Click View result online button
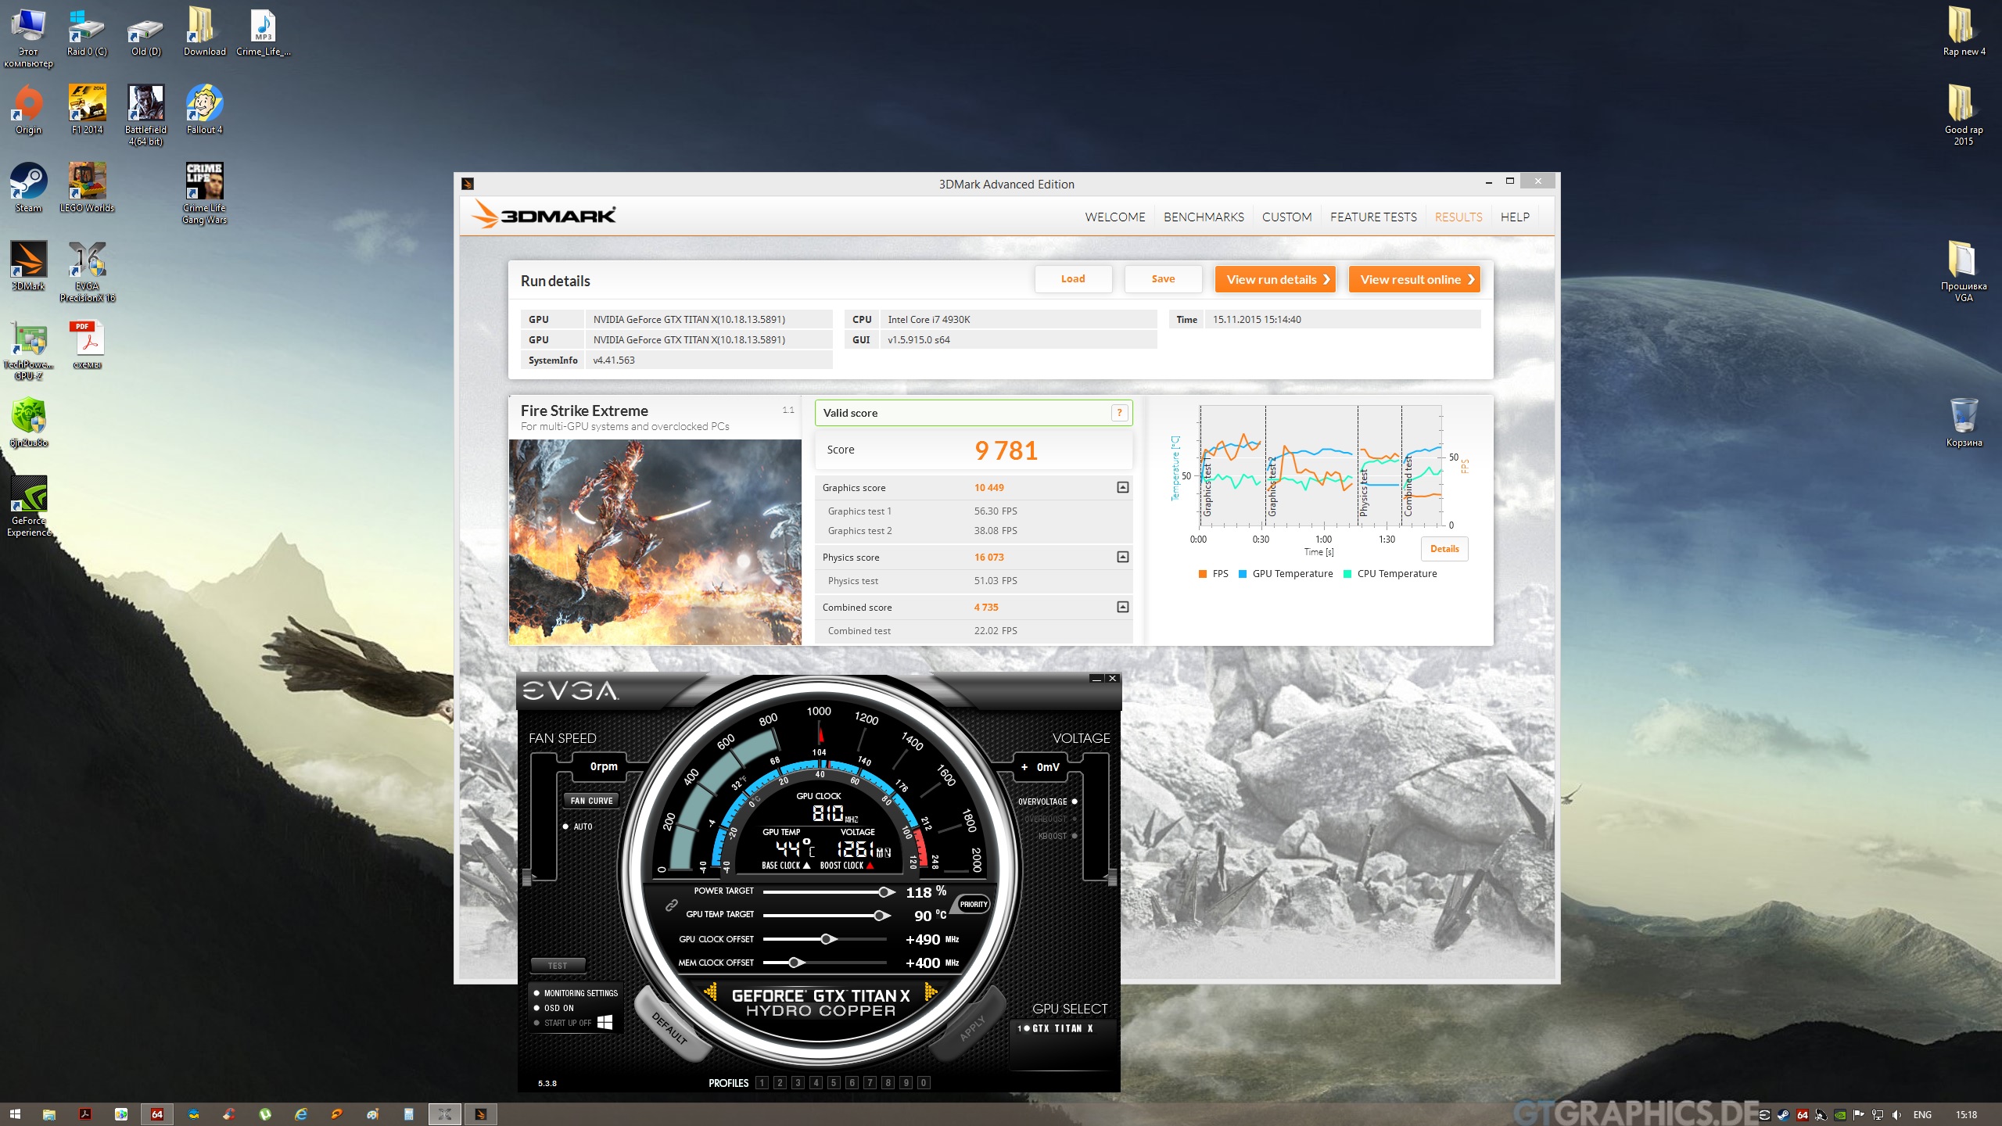 click(x=1414, y=279)
